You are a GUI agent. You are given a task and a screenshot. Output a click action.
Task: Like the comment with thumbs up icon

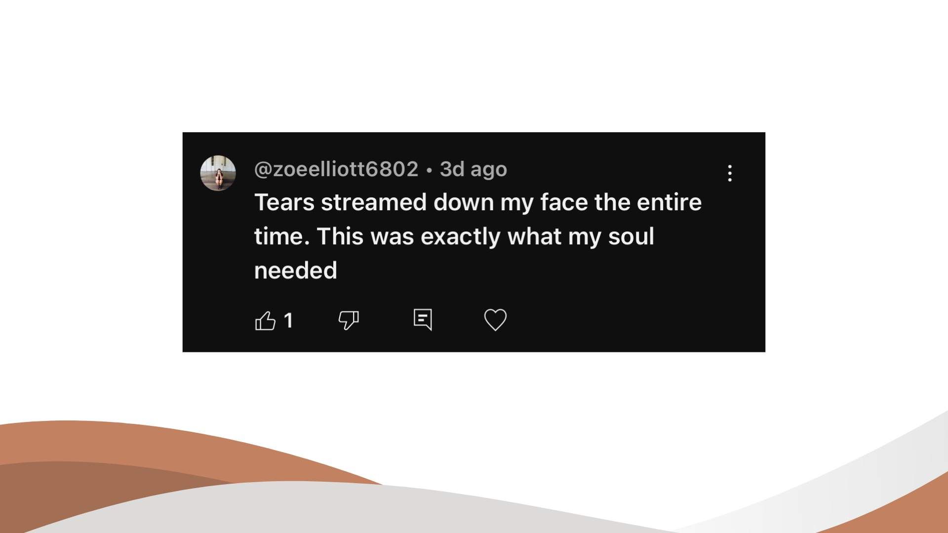tap(265, 321)
